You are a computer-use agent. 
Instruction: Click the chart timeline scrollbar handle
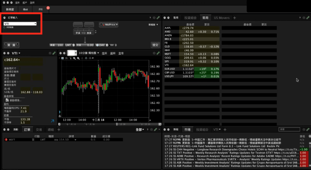117,124
